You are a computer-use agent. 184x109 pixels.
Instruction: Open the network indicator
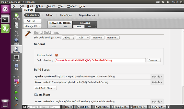(x=163, y=2)
